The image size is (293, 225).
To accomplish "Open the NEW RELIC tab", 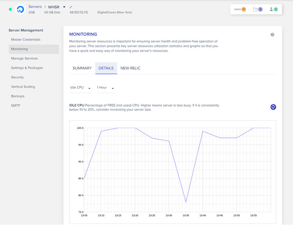I will click(130, 68).
